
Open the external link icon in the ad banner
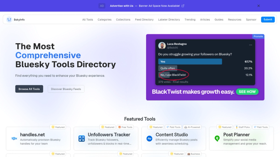coord(183,6)
